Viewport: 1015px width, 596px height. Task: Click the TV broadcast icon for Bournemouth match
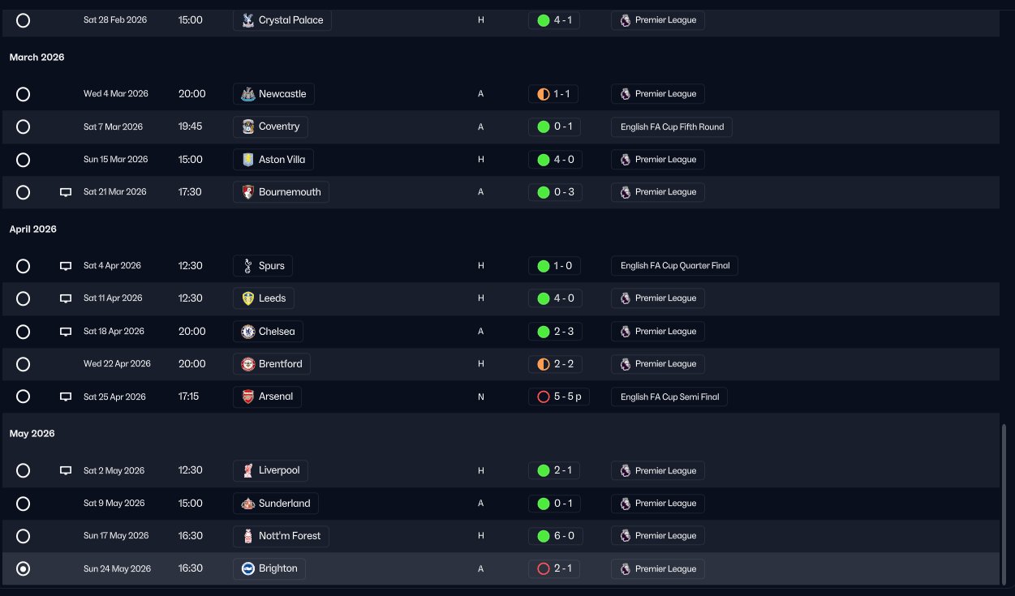click(x=66, y=192)
